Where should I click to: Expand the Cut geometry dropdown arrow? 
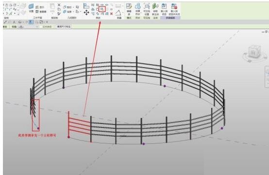click(73, 7)
